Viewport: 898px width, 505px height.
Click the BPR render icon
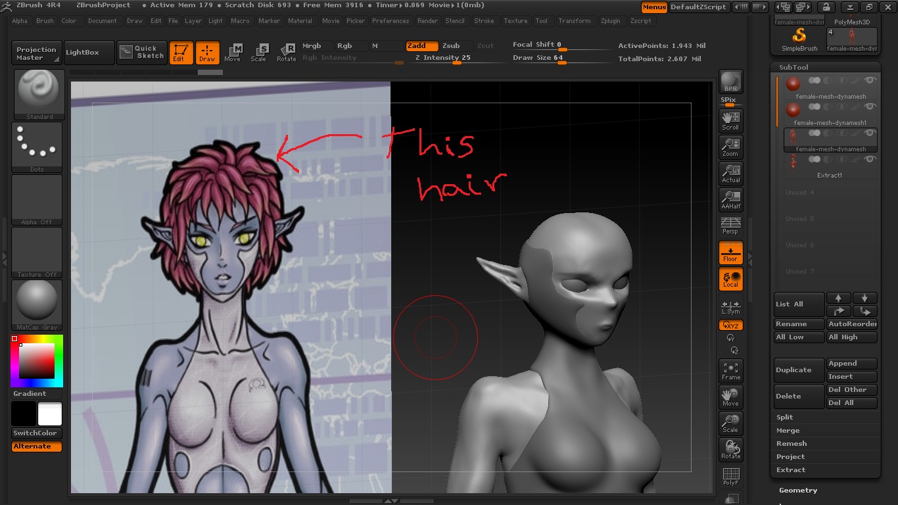730,82
